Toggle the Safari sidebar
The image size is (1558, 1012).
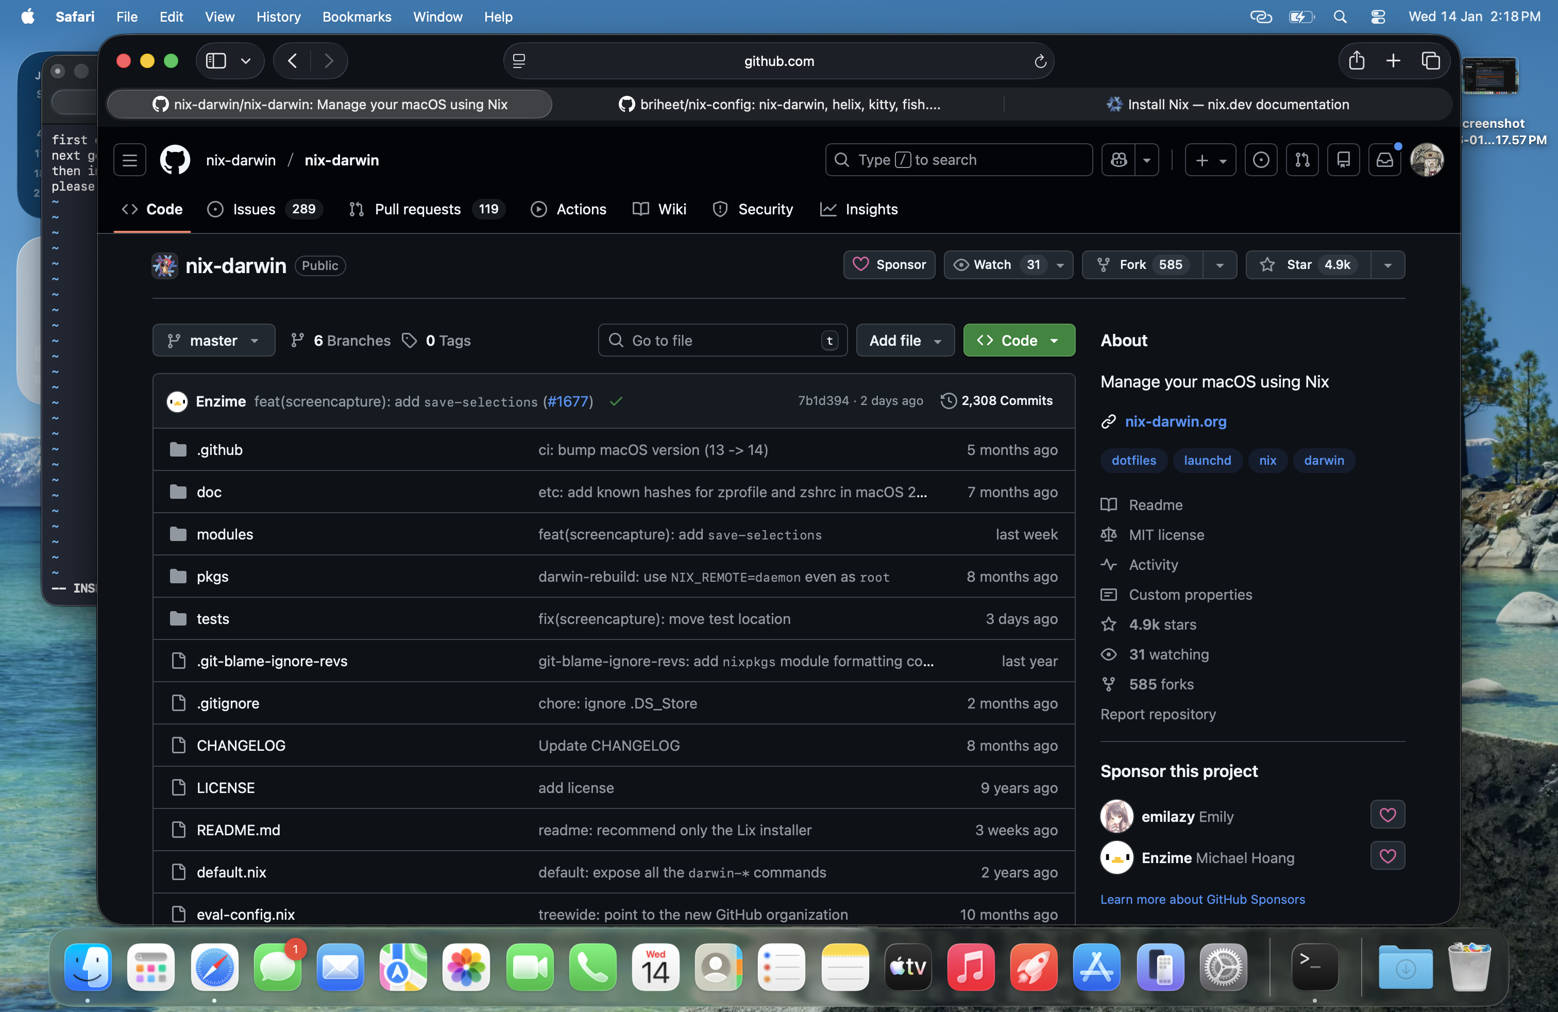pyautogui.click(x=216, y=61)
